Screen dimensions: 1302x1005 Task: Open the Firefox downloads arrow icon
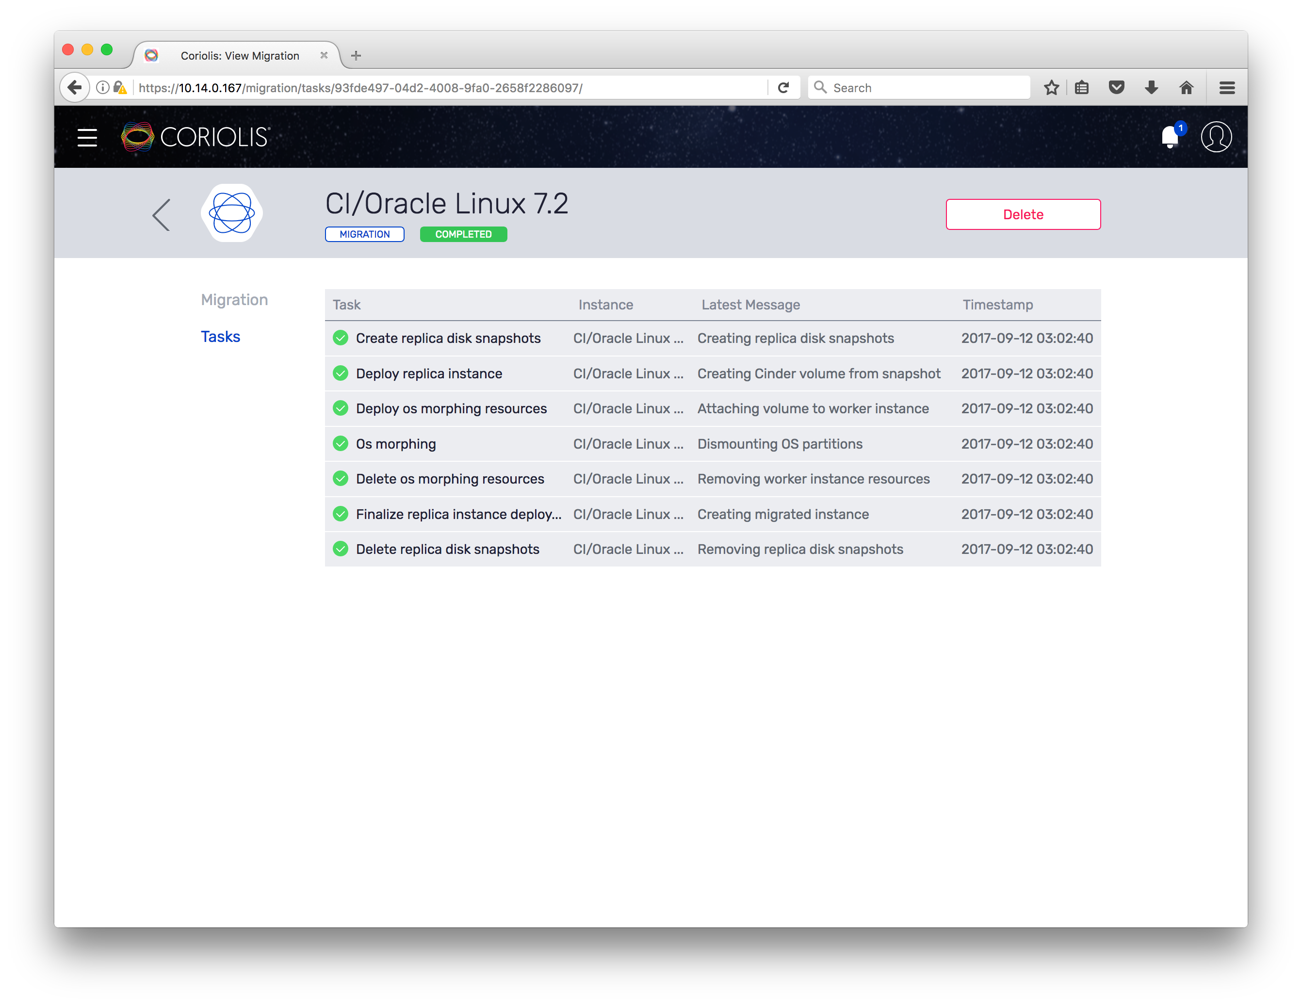coord(1151,88)
